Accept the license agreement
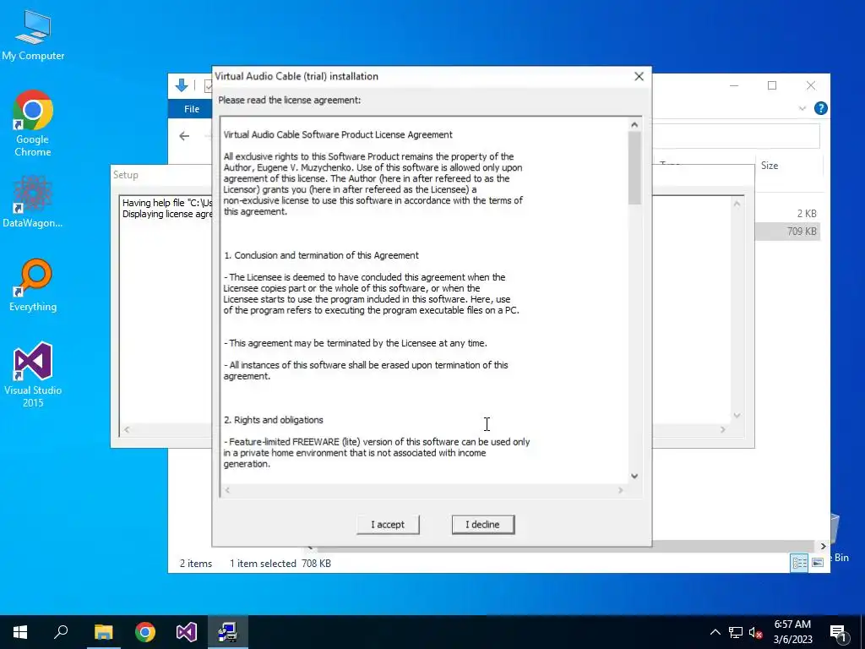The image size is (865, 649). (388, 524)
